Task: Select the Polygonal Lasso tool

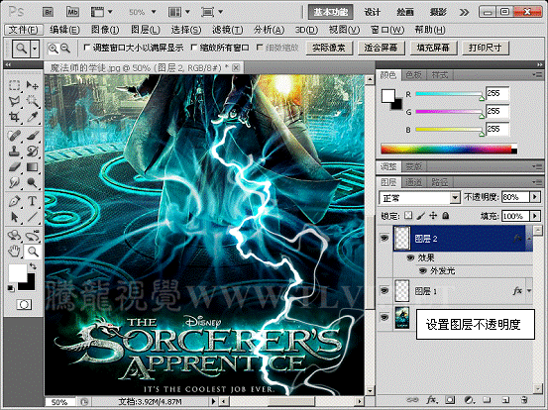Action: coord(14,101)
